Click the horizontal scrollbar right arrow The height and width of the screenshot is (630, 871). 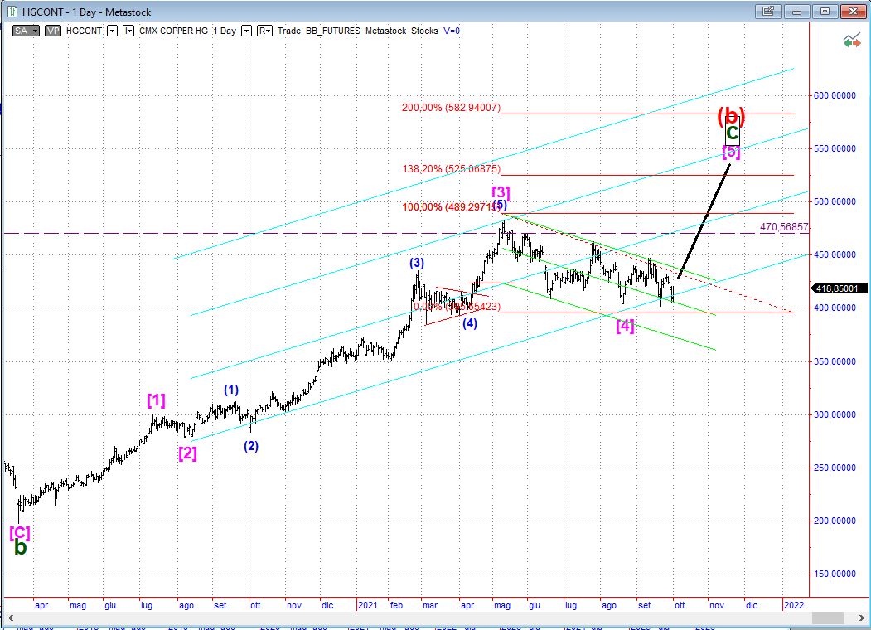point(860,618)
